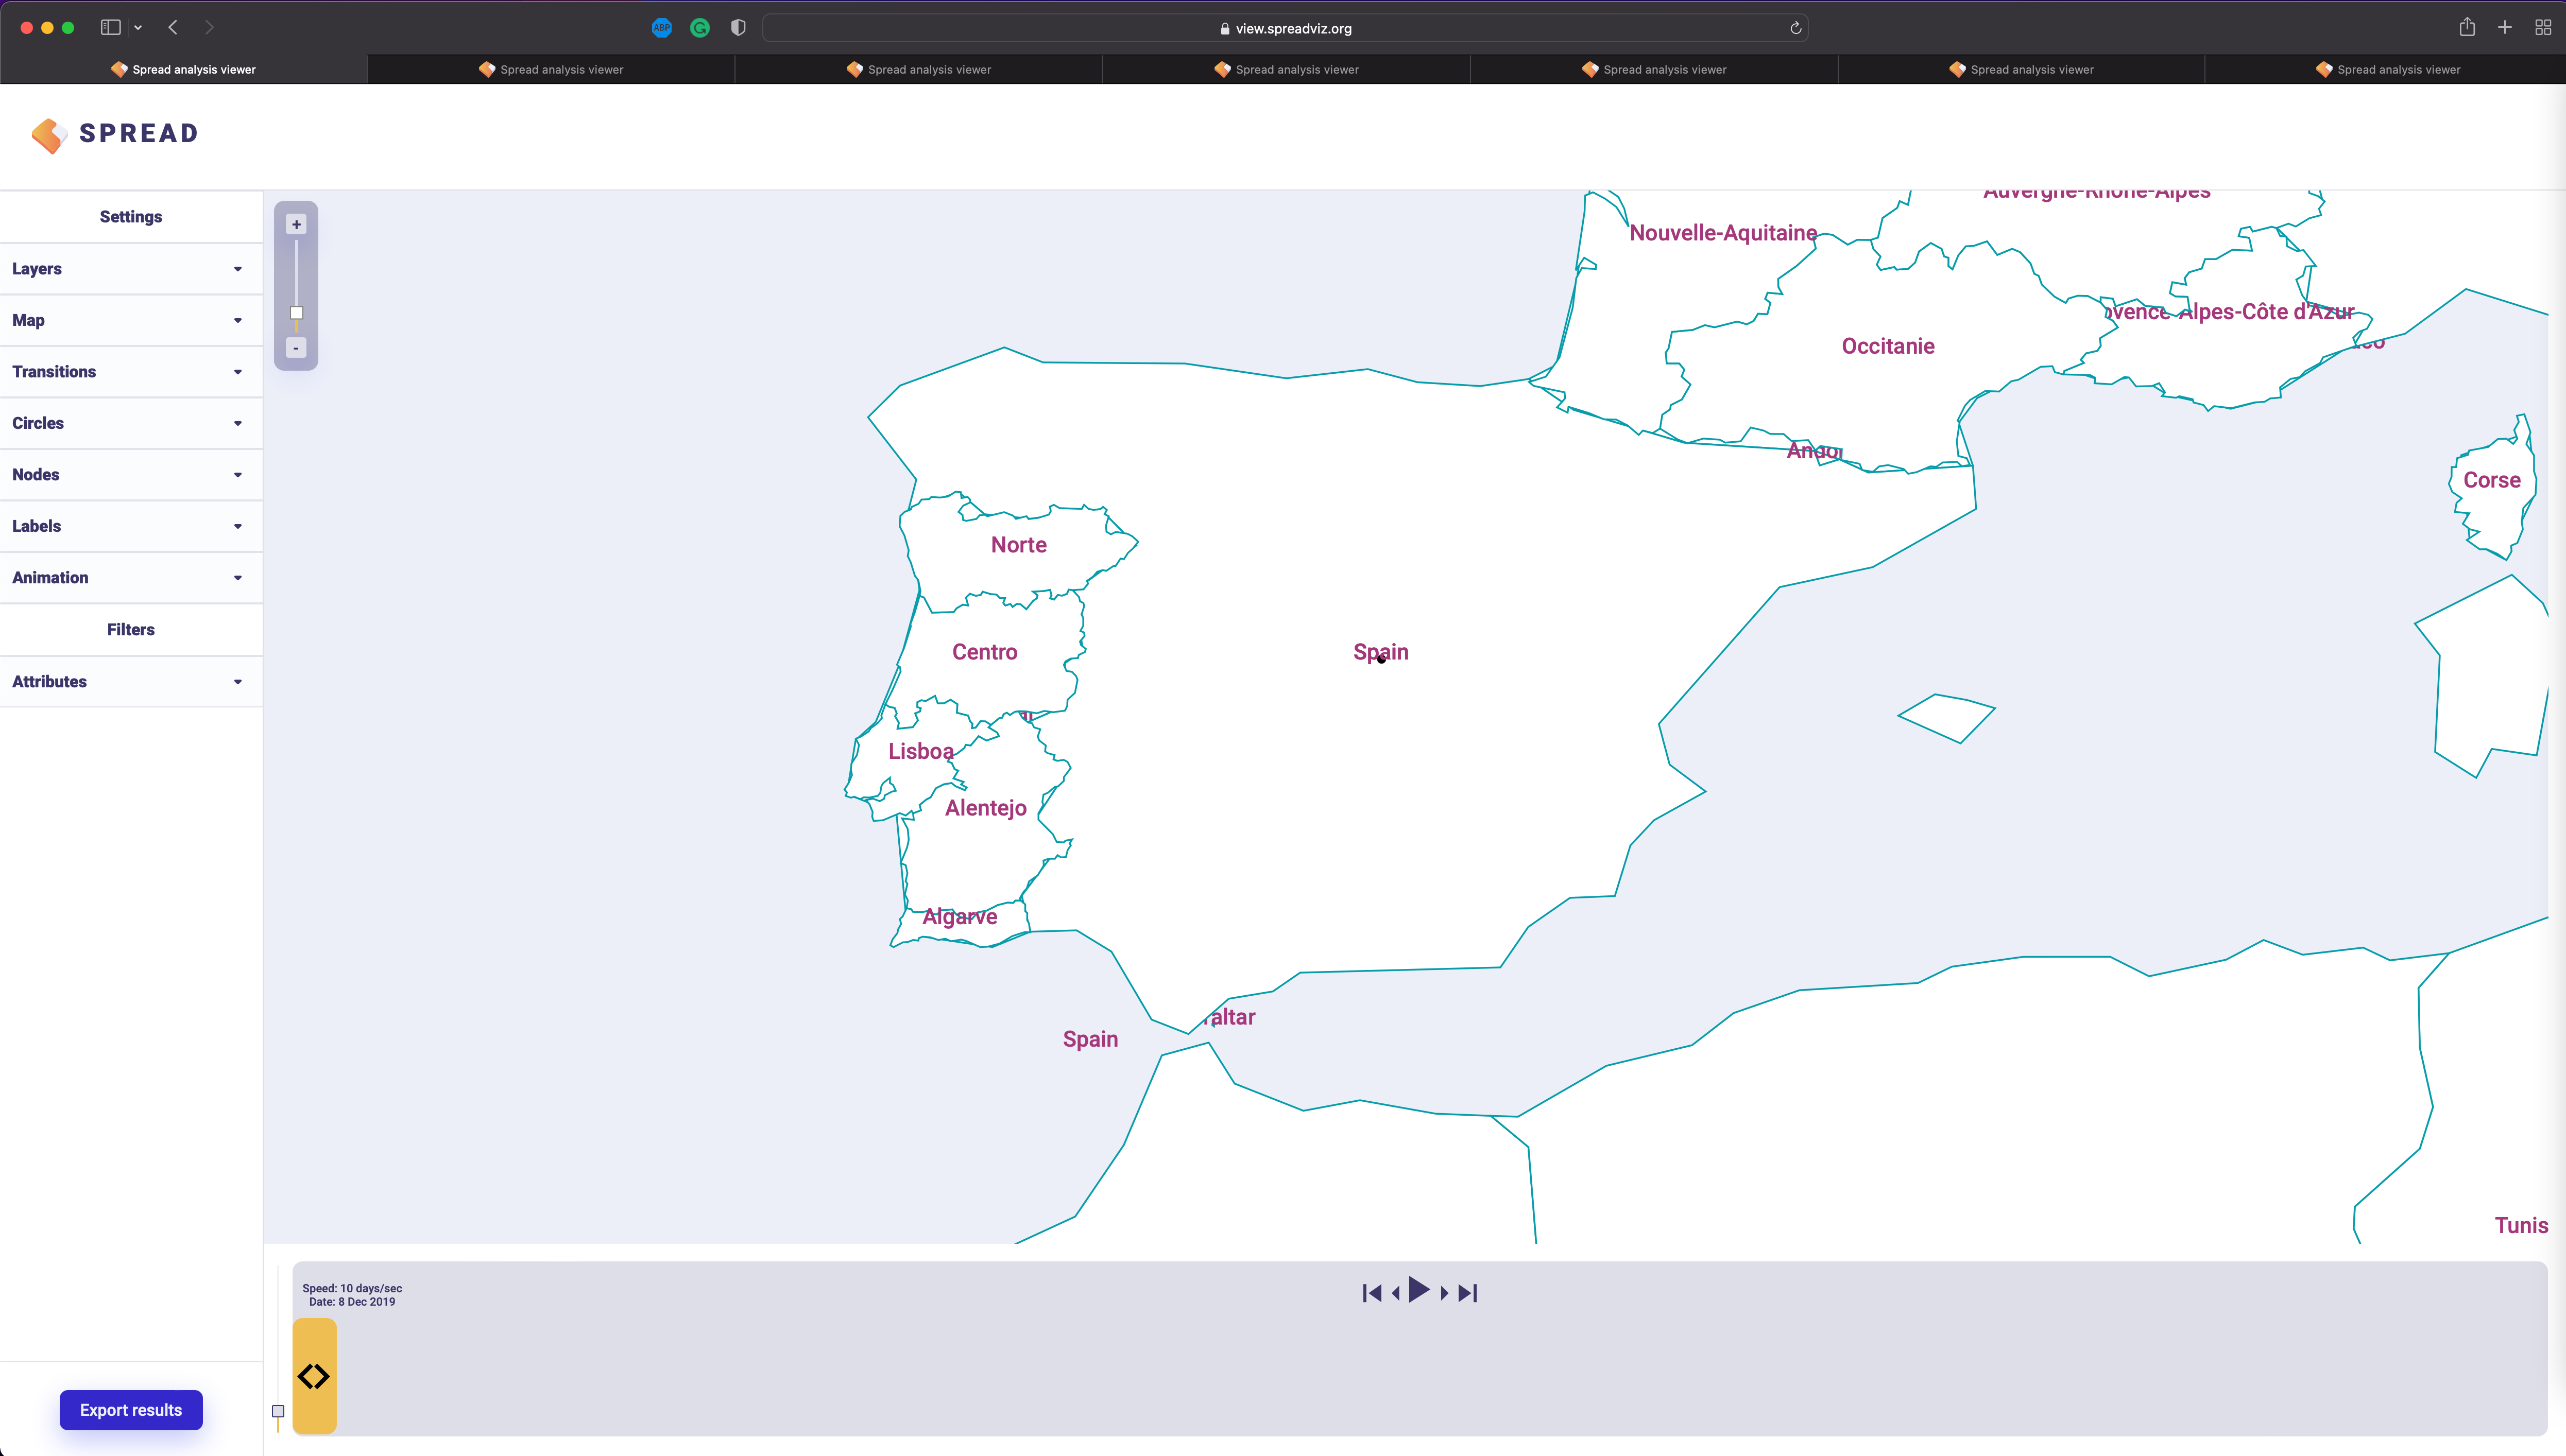
Task: Expand the Transitions settings section
Action: 131,371
